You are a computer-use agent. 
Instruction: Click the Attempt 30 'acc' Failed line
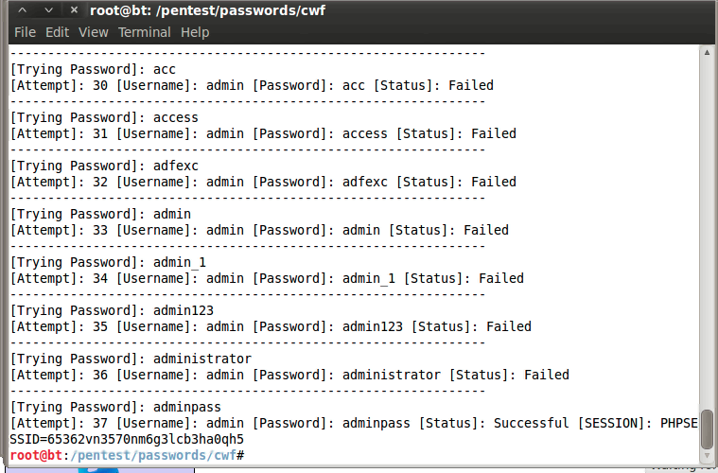252,85
